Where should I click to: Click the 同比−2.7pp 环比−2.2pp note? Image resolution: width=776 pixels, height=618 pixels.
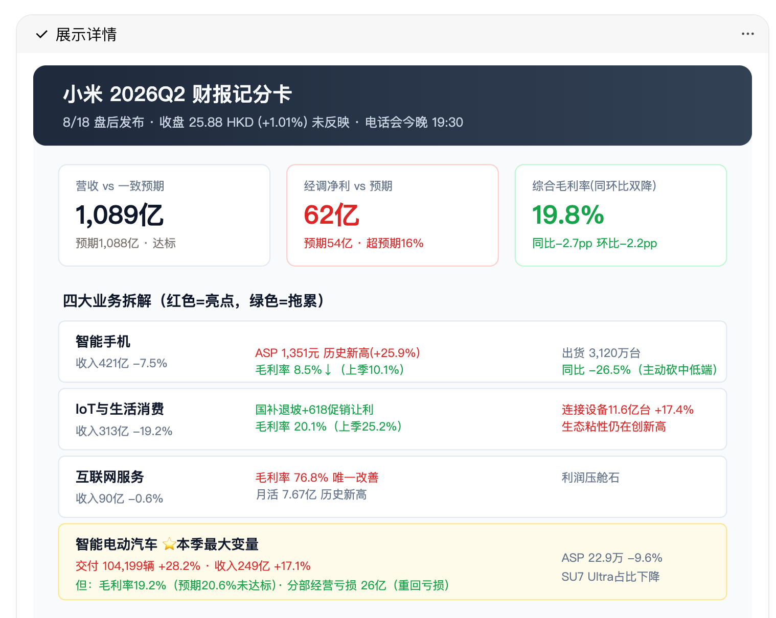[x=595, y=243]
